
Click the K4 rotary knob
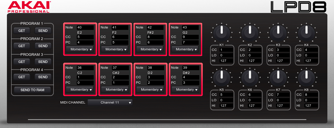coord(306,32)
